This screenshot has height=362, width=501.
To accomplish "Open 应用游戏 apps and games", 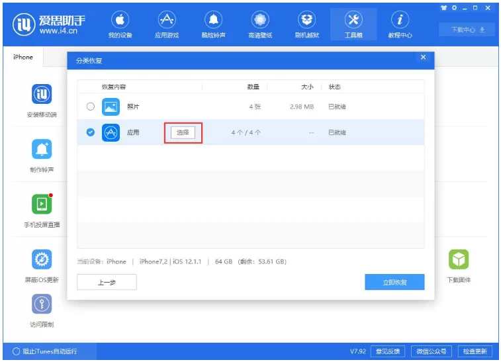I will [x=167, y=24].
